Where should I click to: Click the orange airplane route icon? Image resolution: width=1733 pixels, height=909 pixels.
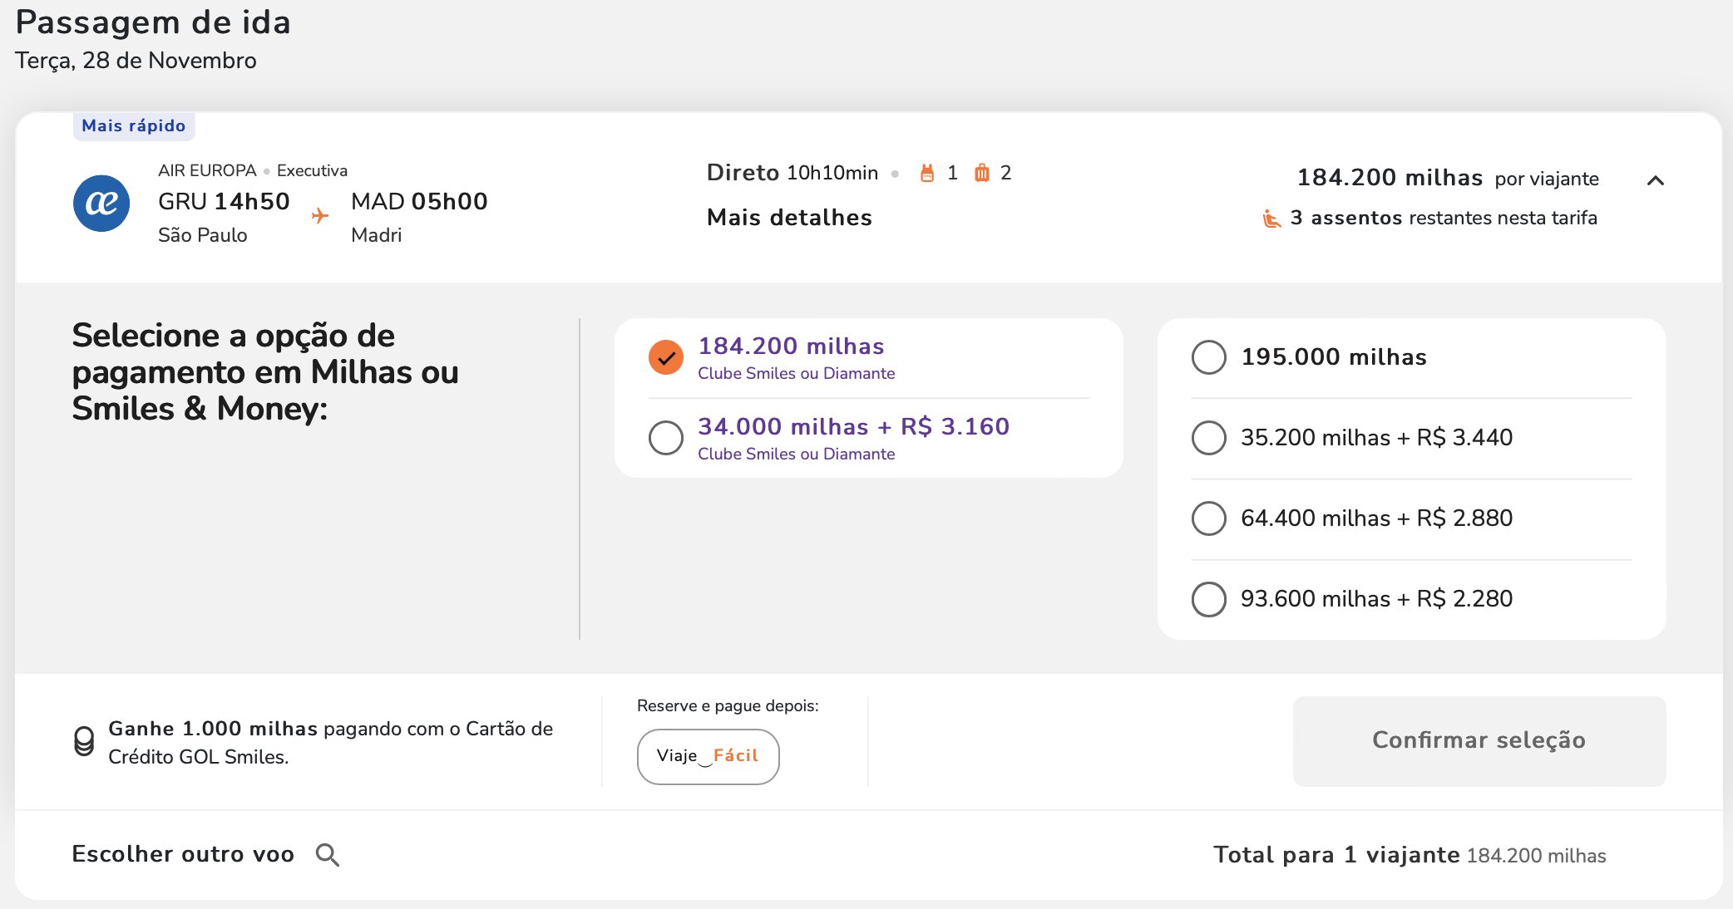(x=320, y=216)
